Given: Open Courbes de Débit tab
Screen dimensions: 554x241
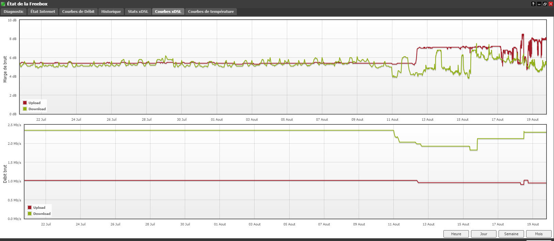Looking at the screenshot, I should [78, 12].
